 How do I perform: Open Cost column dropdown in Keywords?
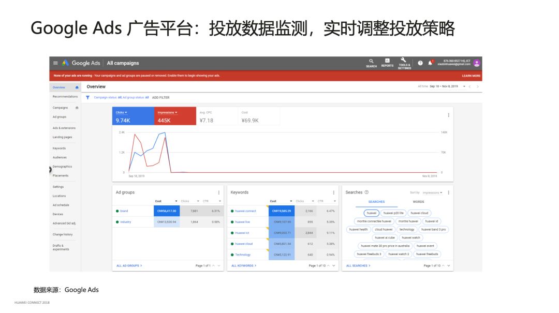[291, 201]
